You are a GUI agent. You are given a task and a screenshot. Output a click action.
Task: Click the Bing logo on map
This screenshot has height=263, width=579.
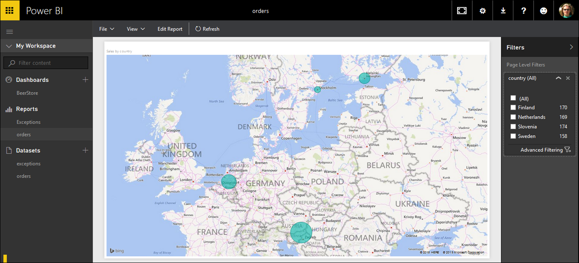[117, 251]
